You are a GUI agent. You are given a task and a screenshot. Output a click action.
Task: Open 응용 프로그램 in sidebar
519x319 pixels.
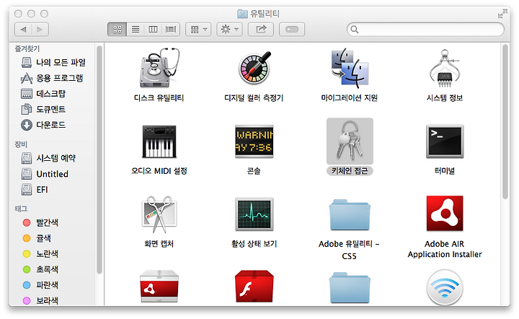(x=52, y=78)
